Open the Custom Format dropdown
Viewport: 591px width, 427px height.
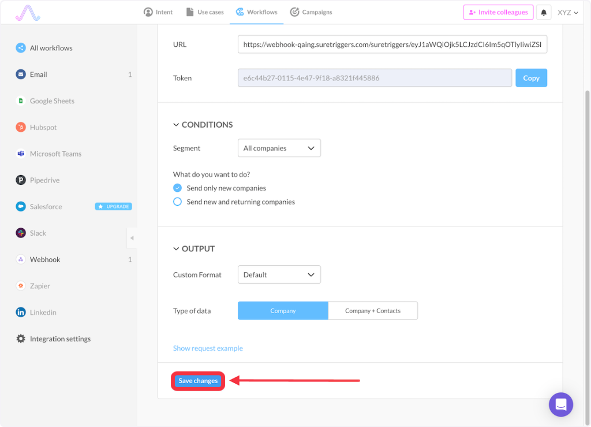pyautogui.click(x=279, y=274)
